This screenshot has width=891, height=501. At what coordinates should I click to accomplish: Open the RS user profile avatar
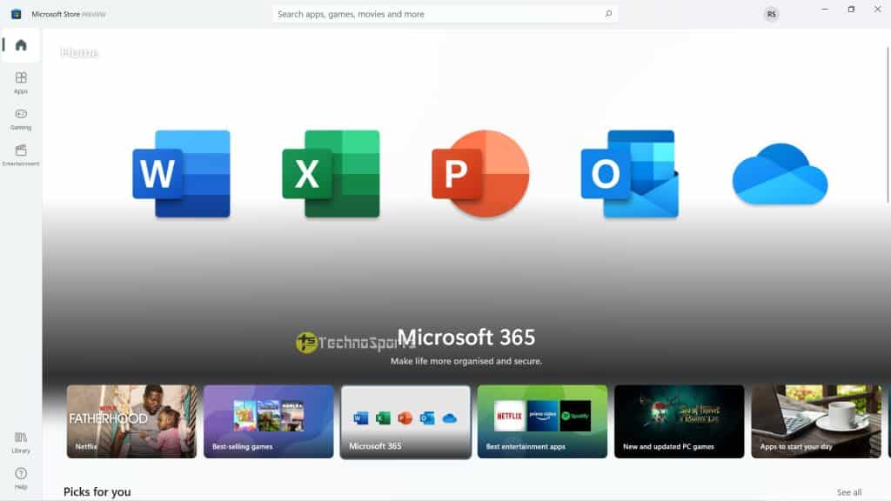coord(771,14)
